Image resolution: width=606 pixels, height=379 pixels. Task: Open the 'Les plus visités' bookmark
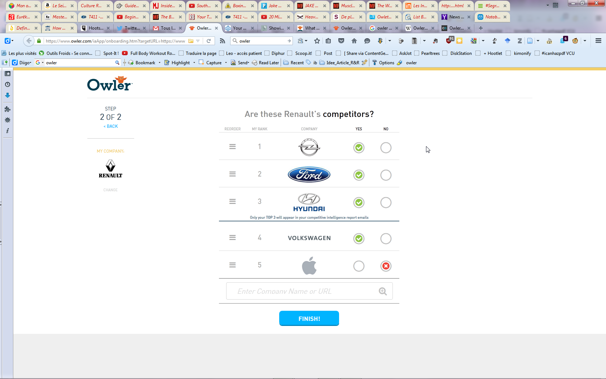pyautogui.click(x=19, y=53)
